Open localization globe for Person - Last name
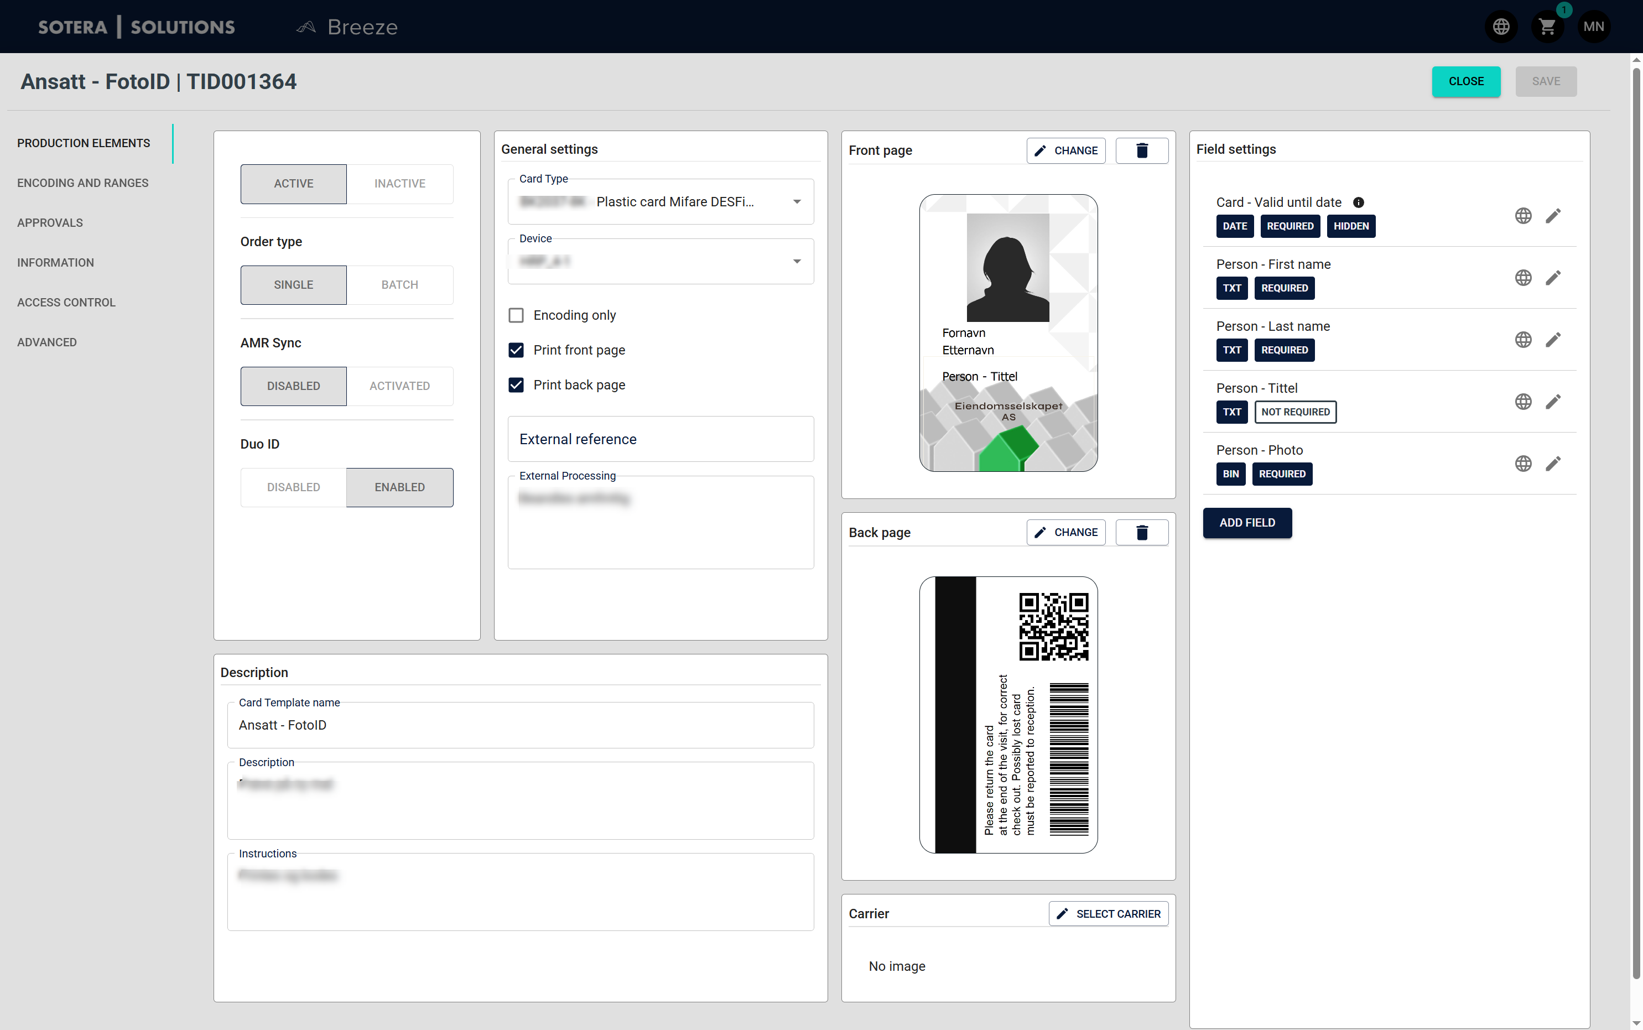Screen dimensions: 1643x1030 pyautogui.click(x=1523, y=339)
